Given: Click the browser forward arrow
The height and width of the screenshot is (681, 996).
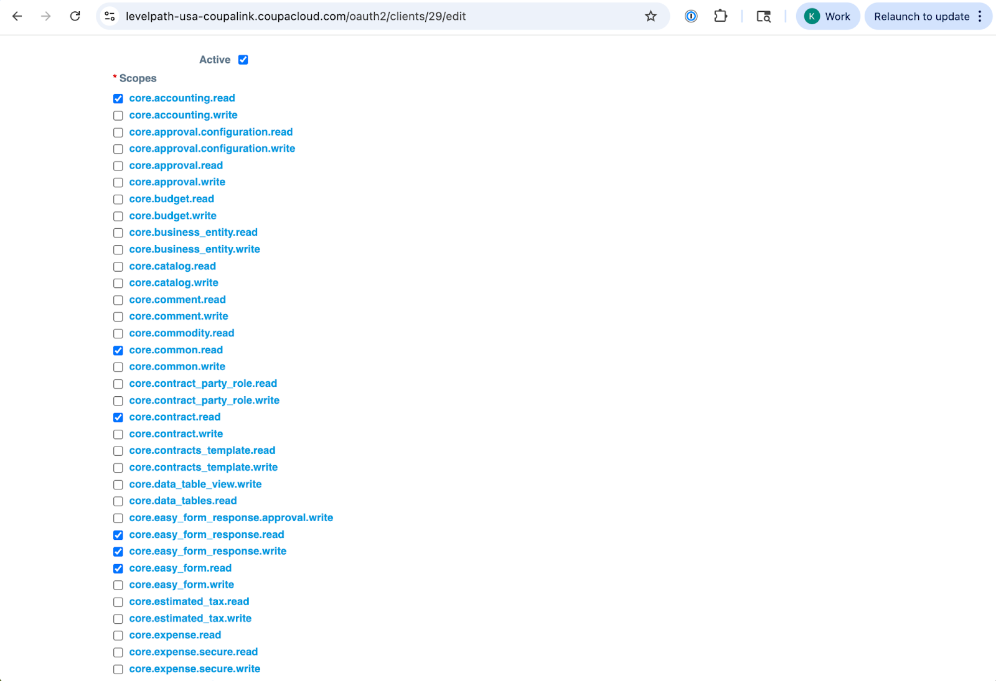Looking at the screenshot, I should tap(46, 16).
